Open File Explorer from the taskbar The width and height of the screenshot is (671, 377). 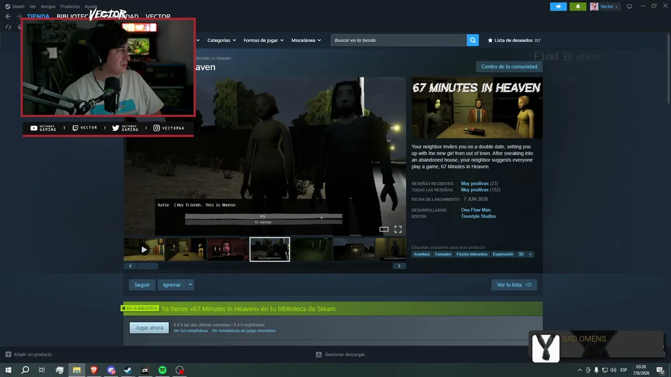(77, 370)
